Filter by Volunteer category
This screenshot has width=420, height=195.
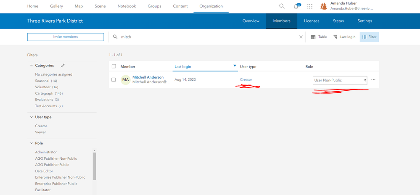click(47, 87)
